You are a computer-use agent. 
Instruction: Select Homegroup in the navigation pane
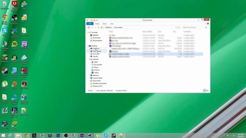pos(96,51)
